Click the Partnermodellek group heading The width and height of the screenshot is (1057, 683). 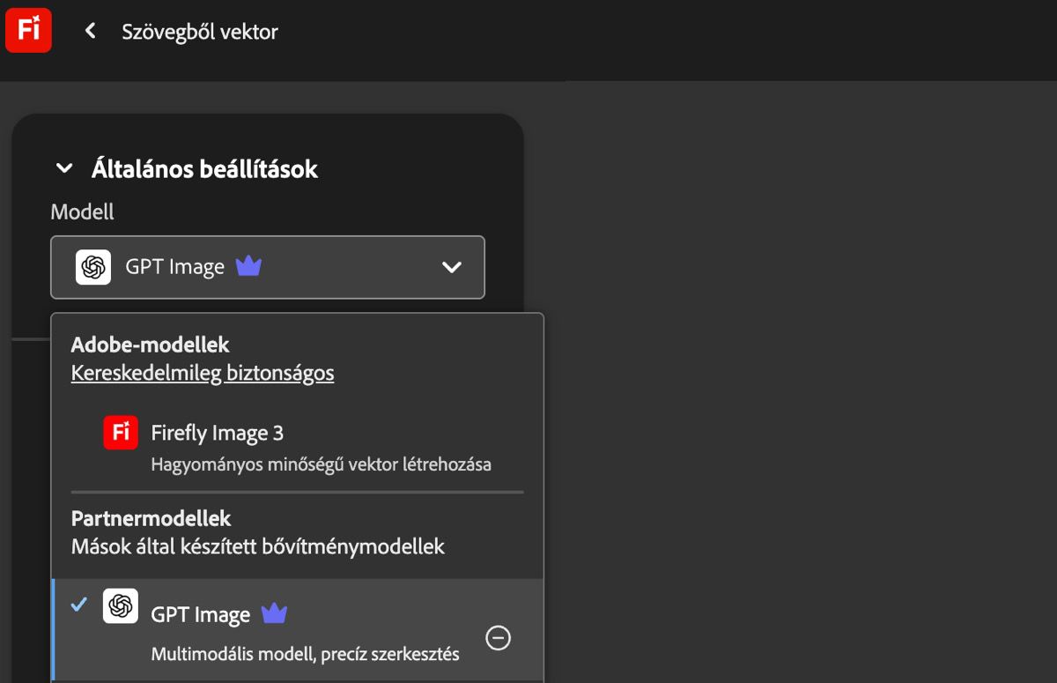tap(152, 517)
